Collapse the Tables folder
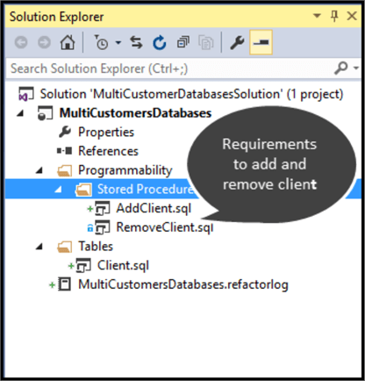Screen dimensions: 365x381 tap(39, 247)
